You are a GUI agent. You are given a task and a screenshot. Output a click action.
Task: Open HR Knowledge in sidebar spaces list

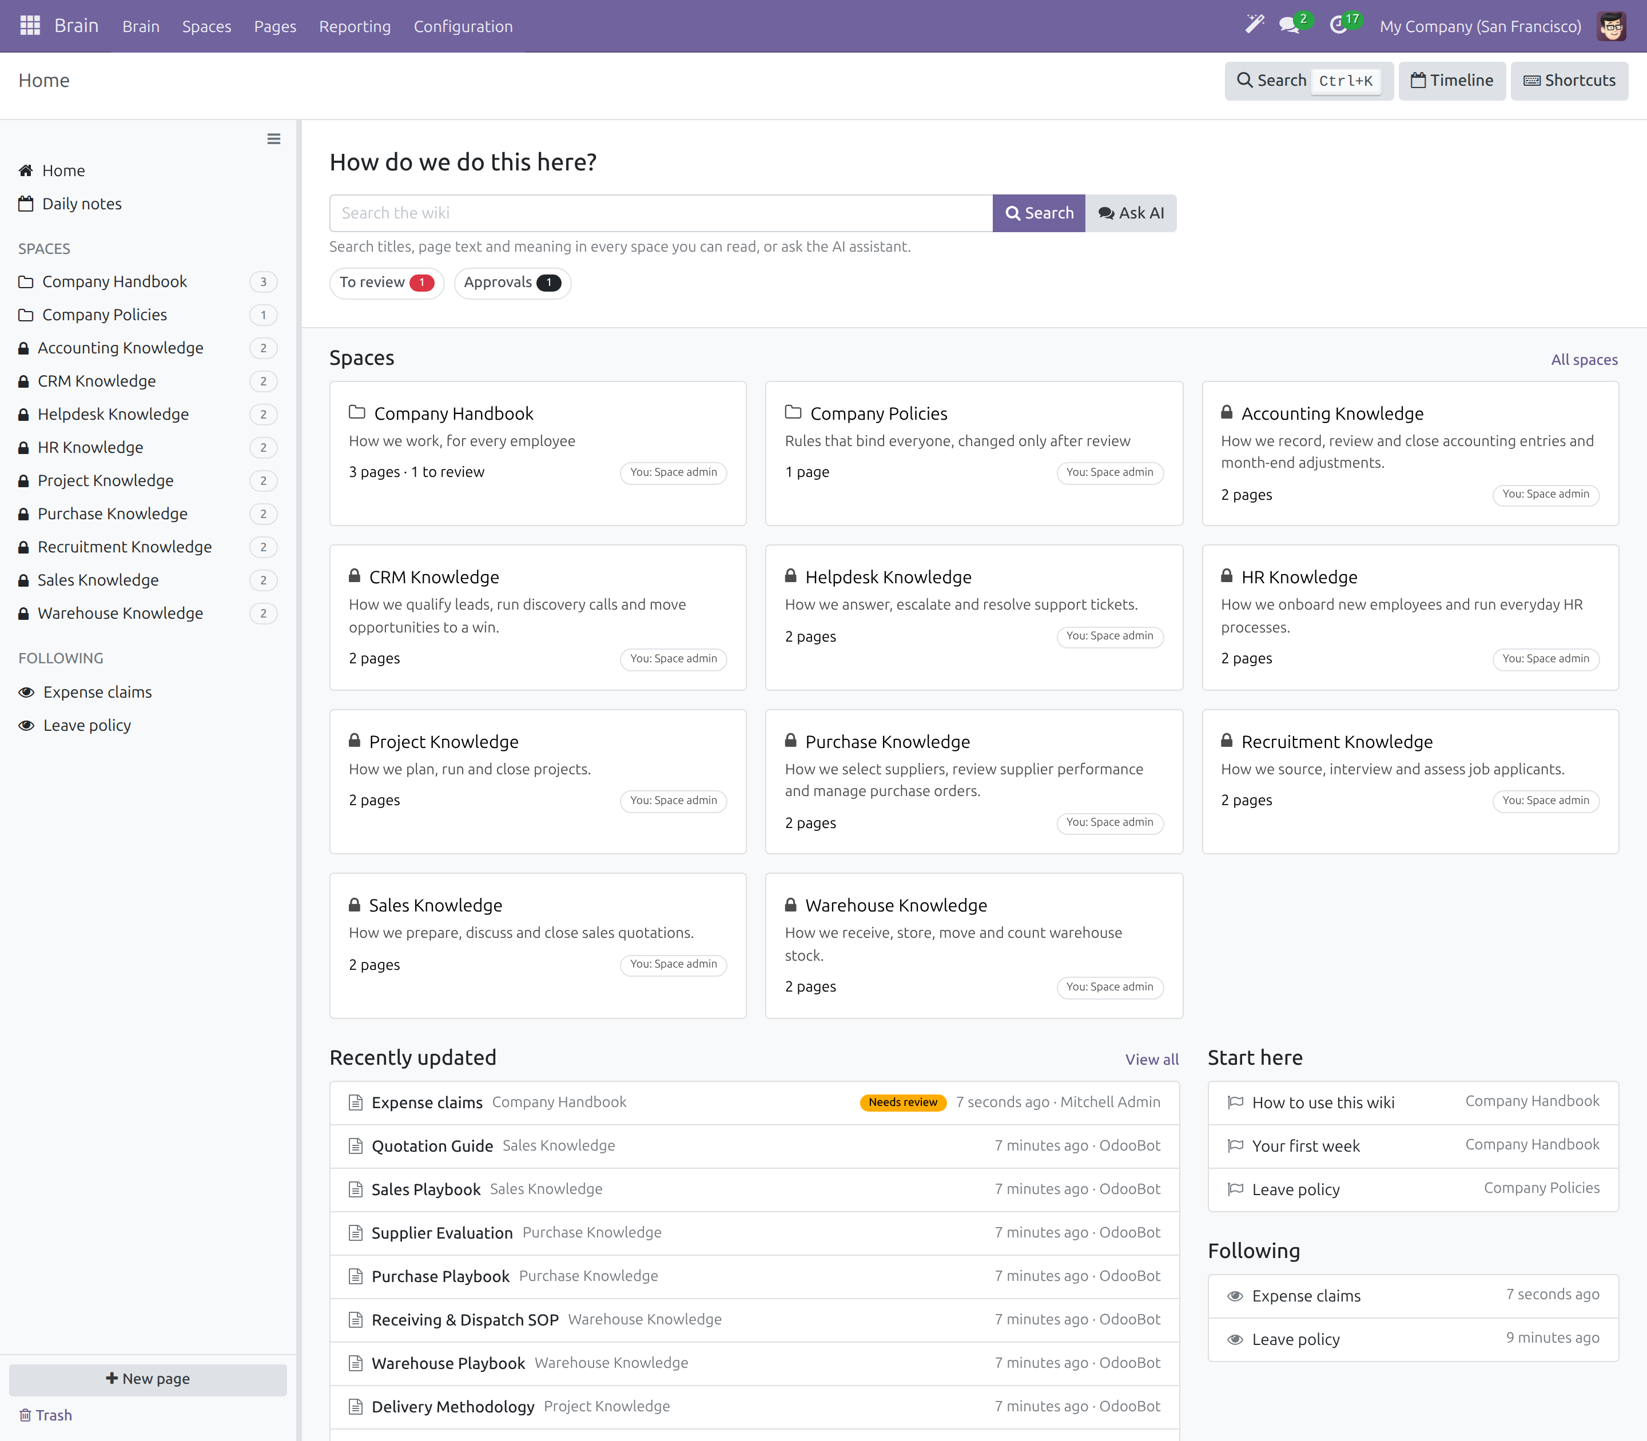[148, 448]
